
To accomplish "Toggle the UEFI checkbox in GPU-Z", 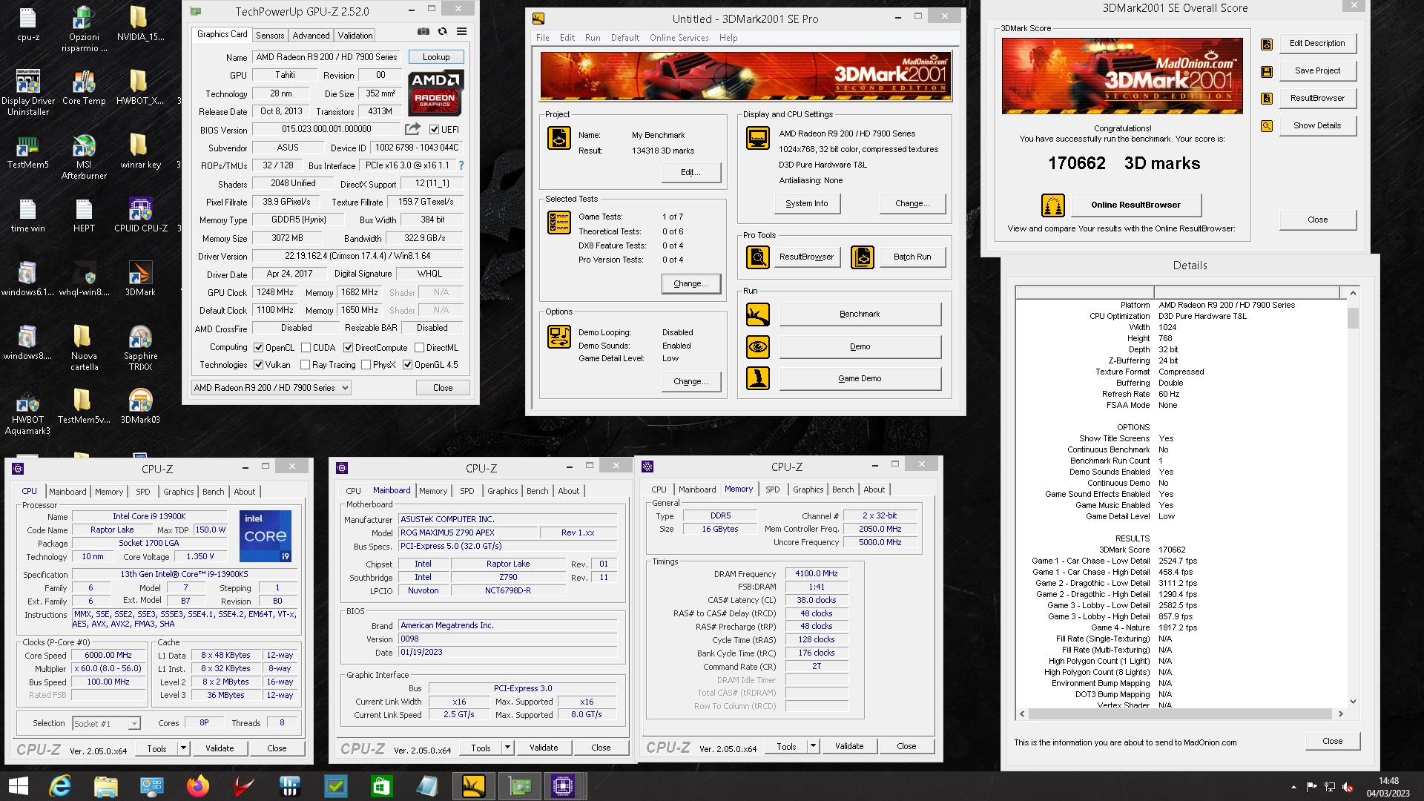I will (x=434, y=129).
